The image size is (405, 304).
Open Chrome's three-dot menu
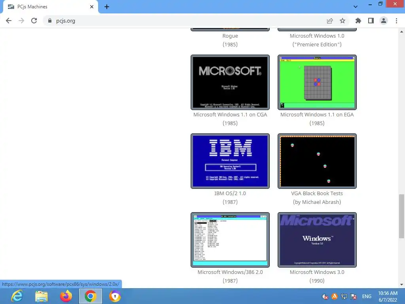396,21
